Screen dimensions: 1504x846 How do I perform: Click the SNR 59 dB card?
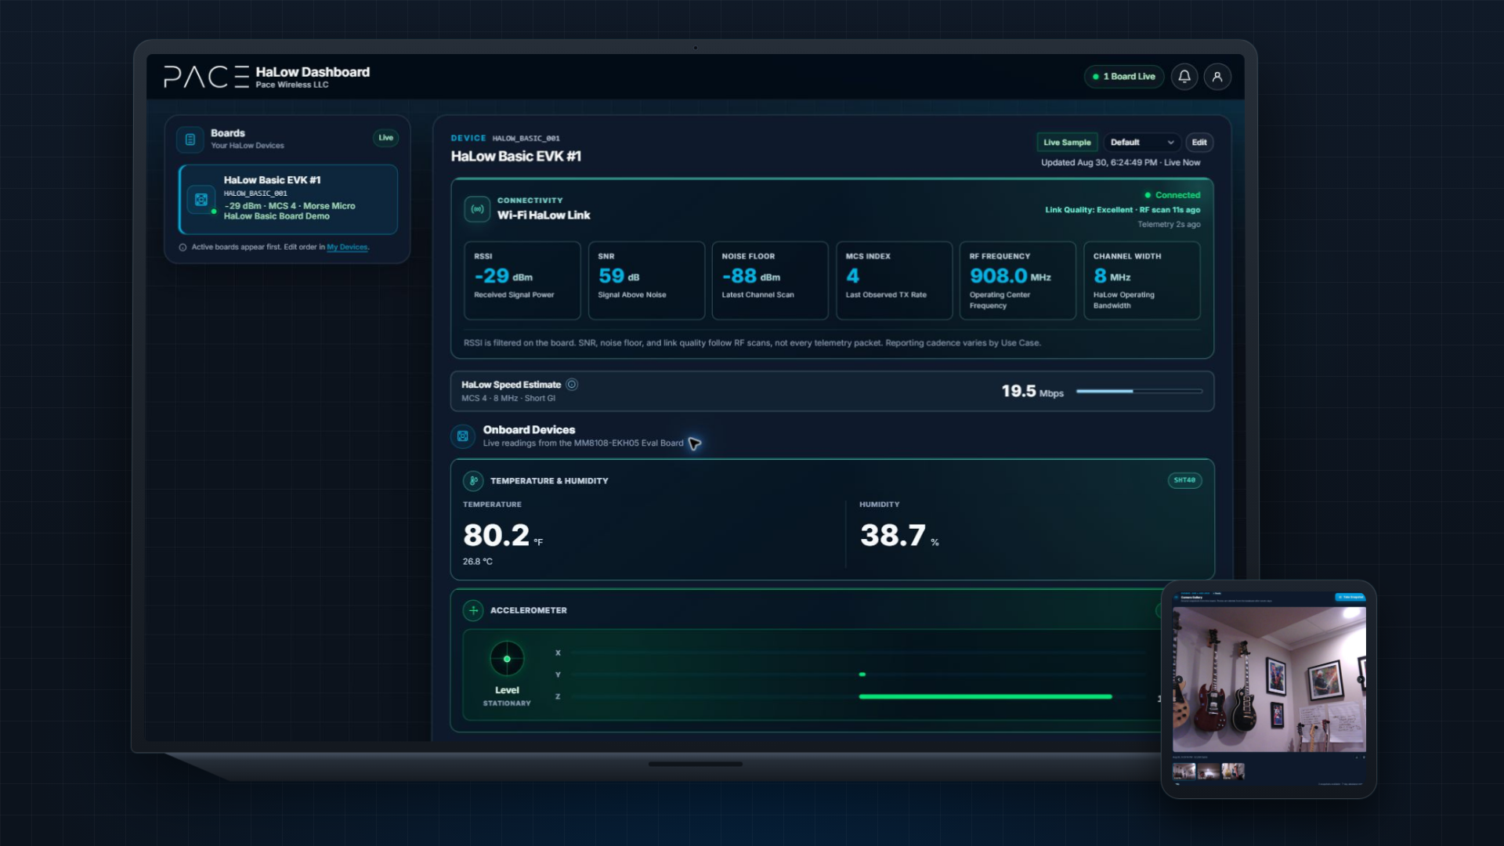pos(646,280)
